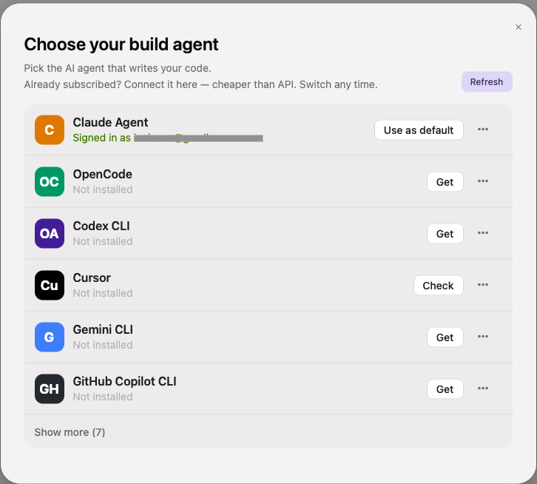This screenshot has height=484, width=537.
Task: Close the build agent dialog
Action: [519, 27]
